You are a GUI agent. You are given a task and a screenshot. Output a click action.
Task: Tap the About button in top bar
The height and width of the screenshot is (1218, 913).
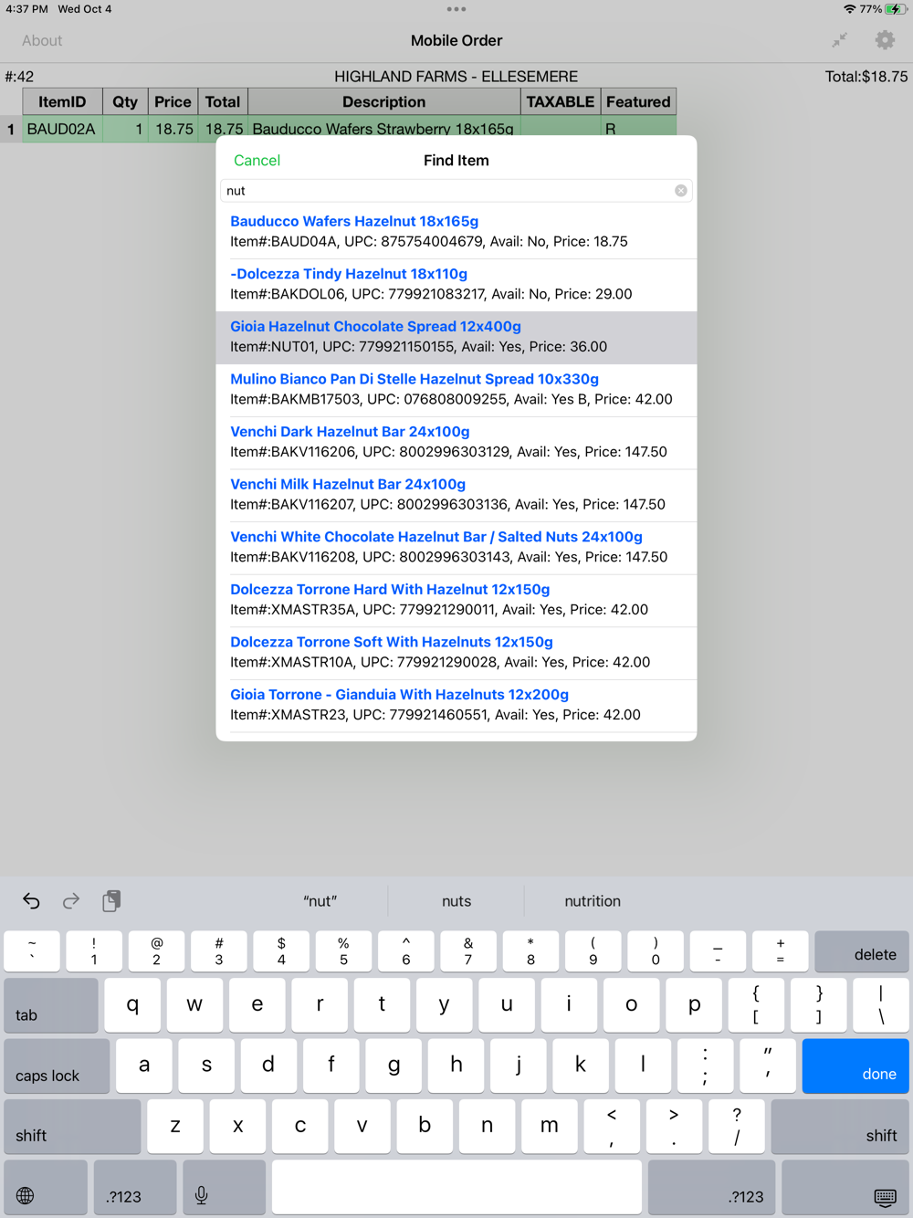[x=42, y=40]
